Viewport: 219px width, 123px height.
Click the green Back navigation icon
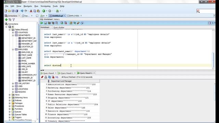pyautogui.click(x=44, y=11)
